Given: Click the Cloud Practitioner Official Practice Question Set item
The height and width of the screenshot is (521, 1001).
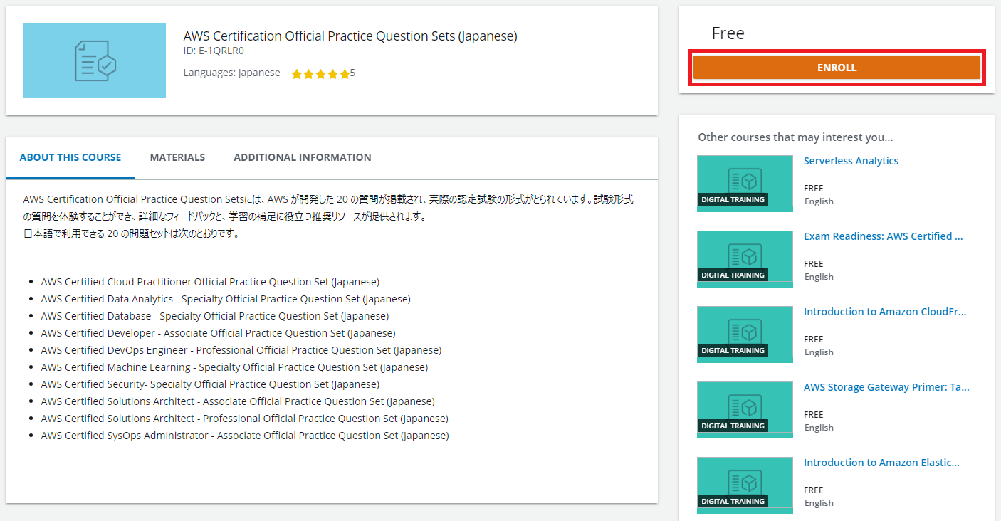Looking at the screenshot, I should tap(210, 282).
